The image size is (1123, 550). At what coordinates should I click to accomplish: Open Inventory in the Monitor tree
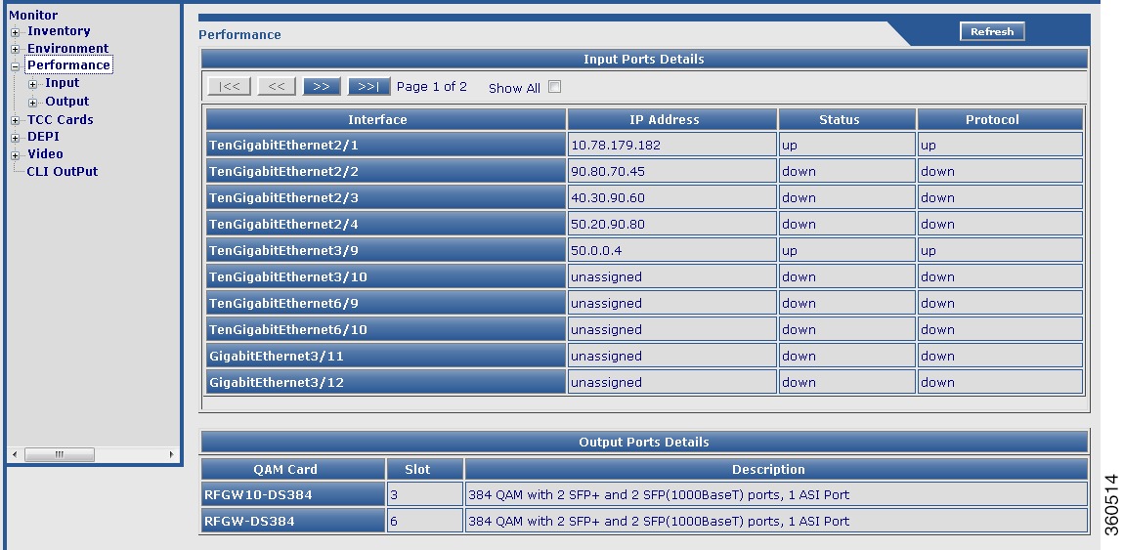pyautogui.click(x=59, y=31)
